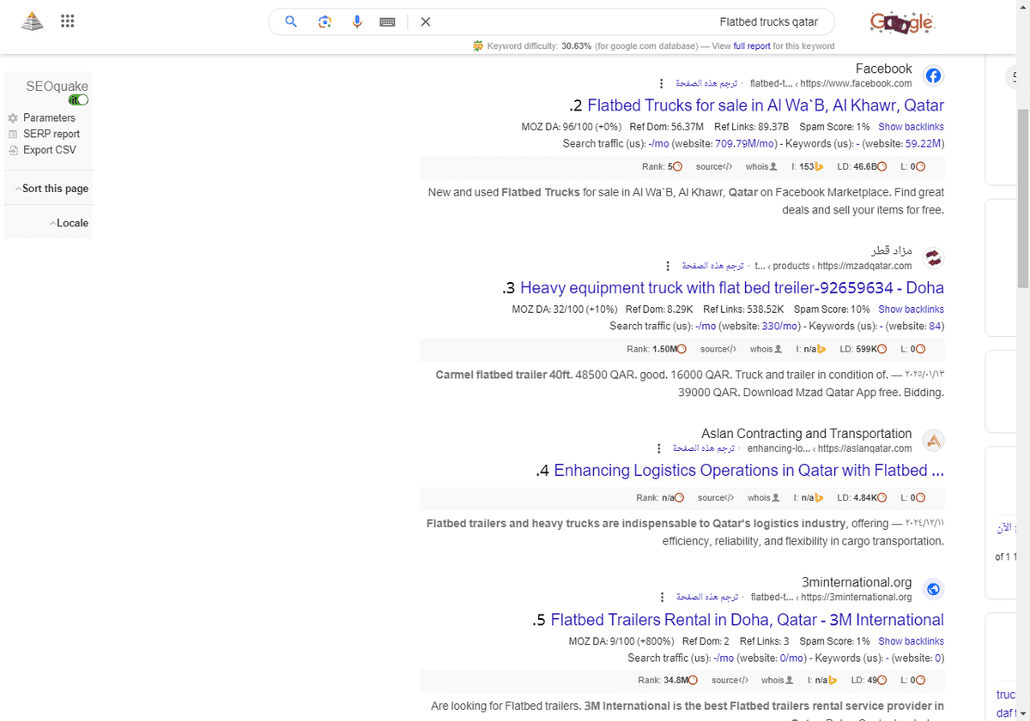Click LD 4.84K for aslanqatar result
Viewport: 1030px width, 721px height.
tap(861, 497)
